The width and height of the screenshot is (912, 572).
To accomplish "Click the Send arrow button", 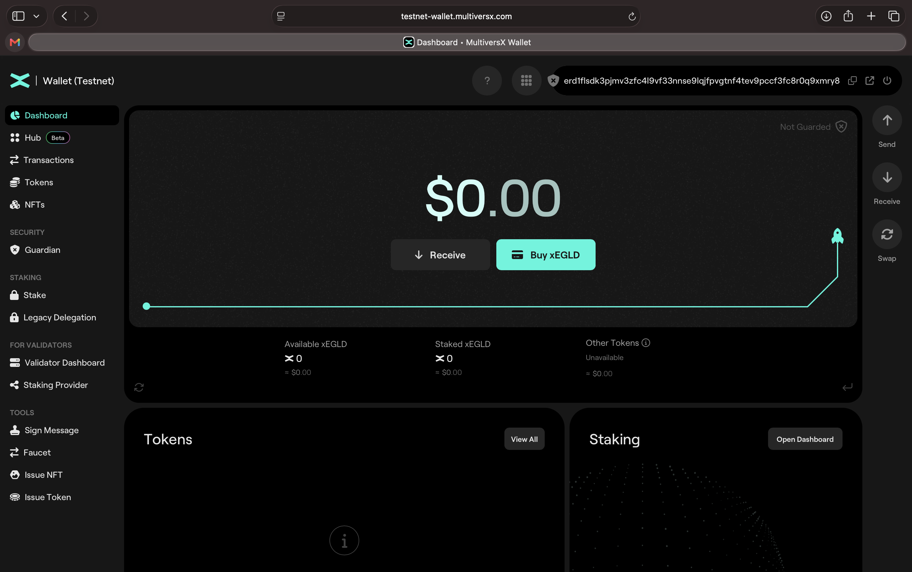I will [x=887, y=120].
